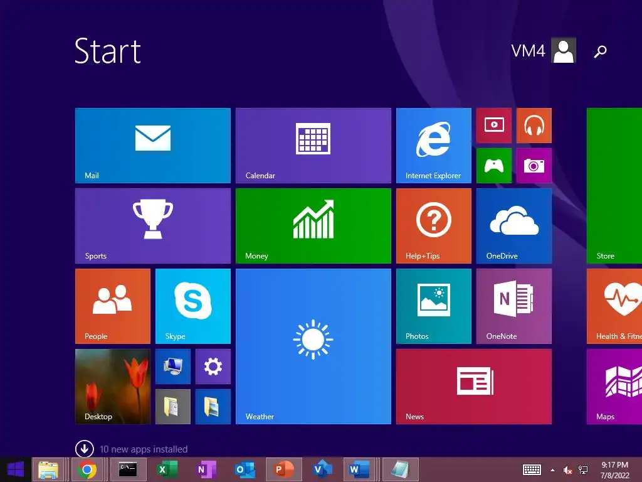Open the Sports trophy tile

[153, 226]
